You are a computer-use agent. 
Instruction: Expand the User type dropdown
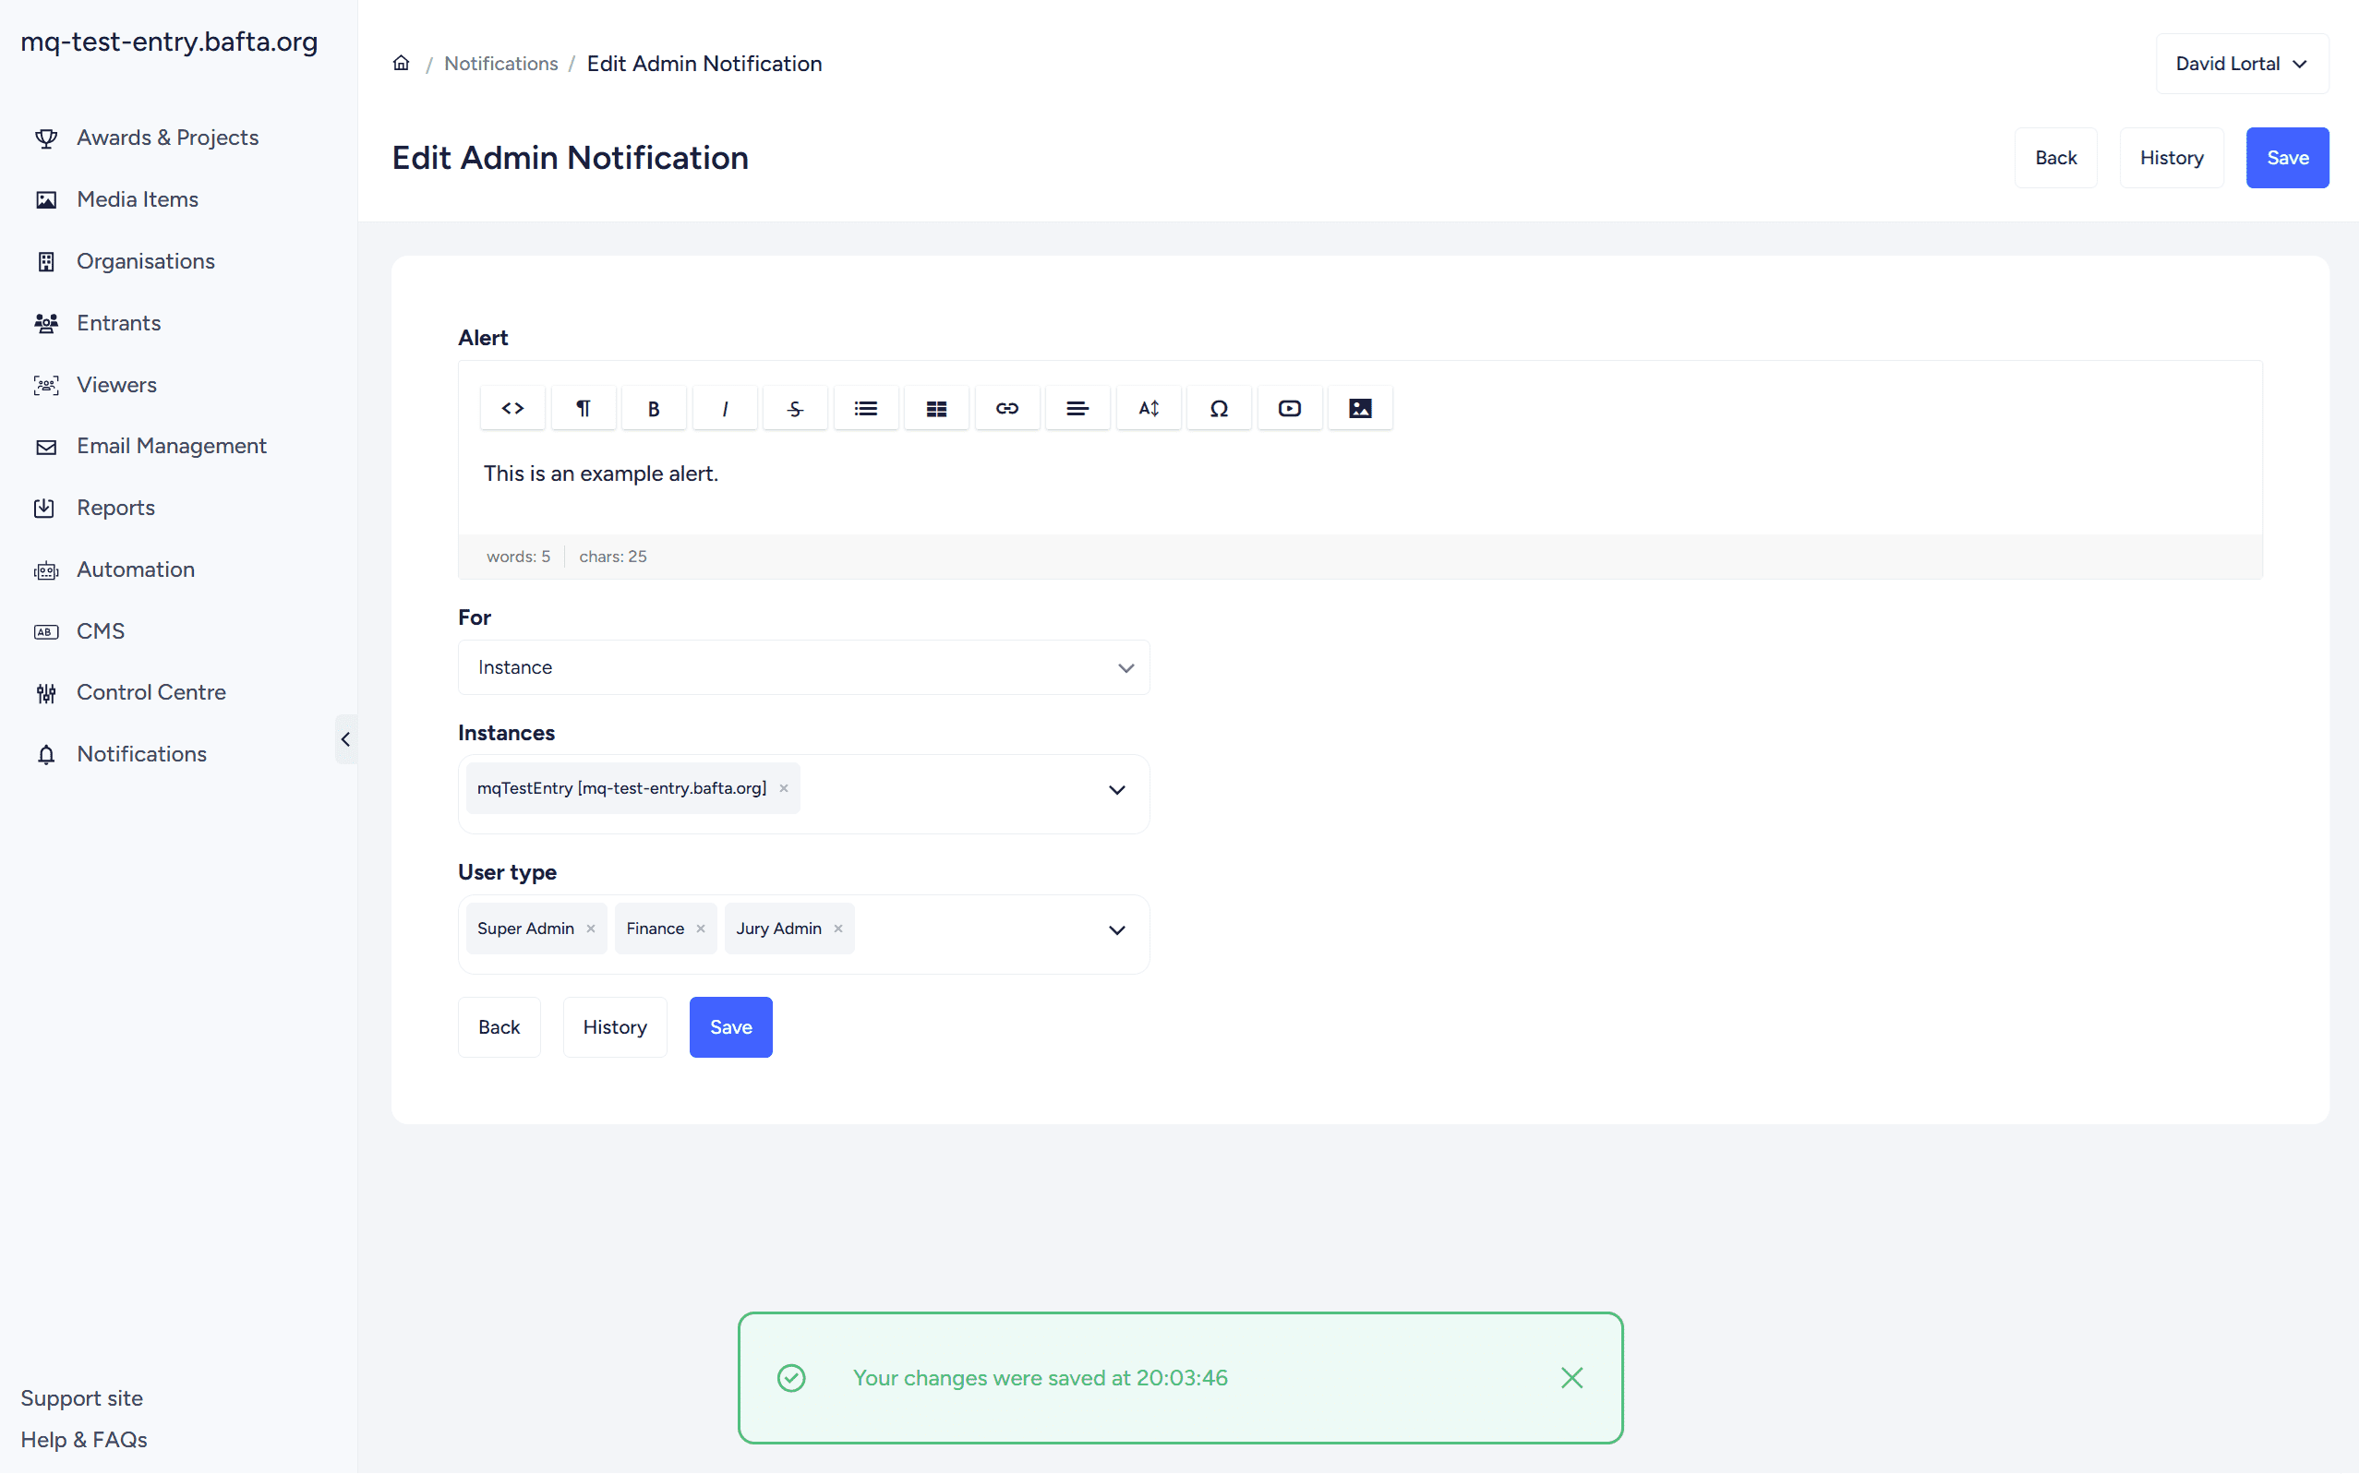(1116, 930)
